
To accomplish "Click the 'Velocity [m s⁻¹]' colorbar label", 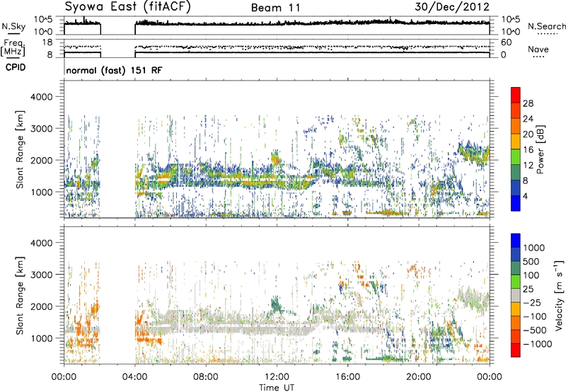I will pyautogui.click(x=559, y=295).
